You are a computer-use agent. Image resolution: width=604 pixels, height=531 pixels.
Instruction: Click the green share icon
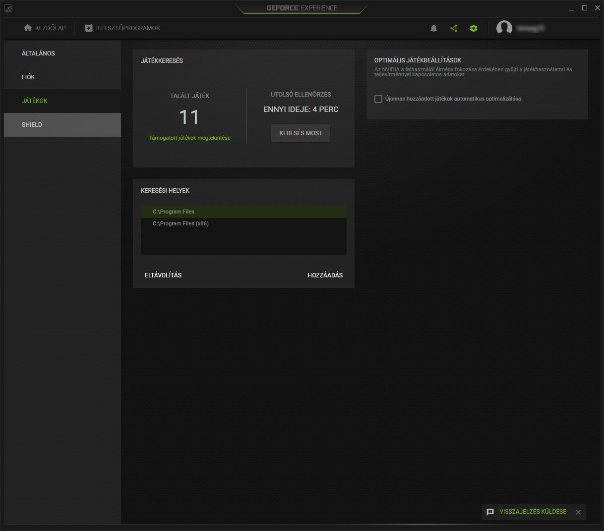coord(454,28)
